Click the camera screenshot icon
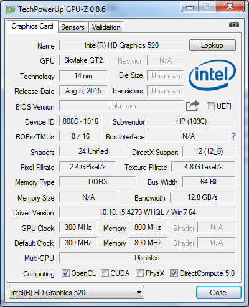The image size is (249, 307). [x=234, y=25]
